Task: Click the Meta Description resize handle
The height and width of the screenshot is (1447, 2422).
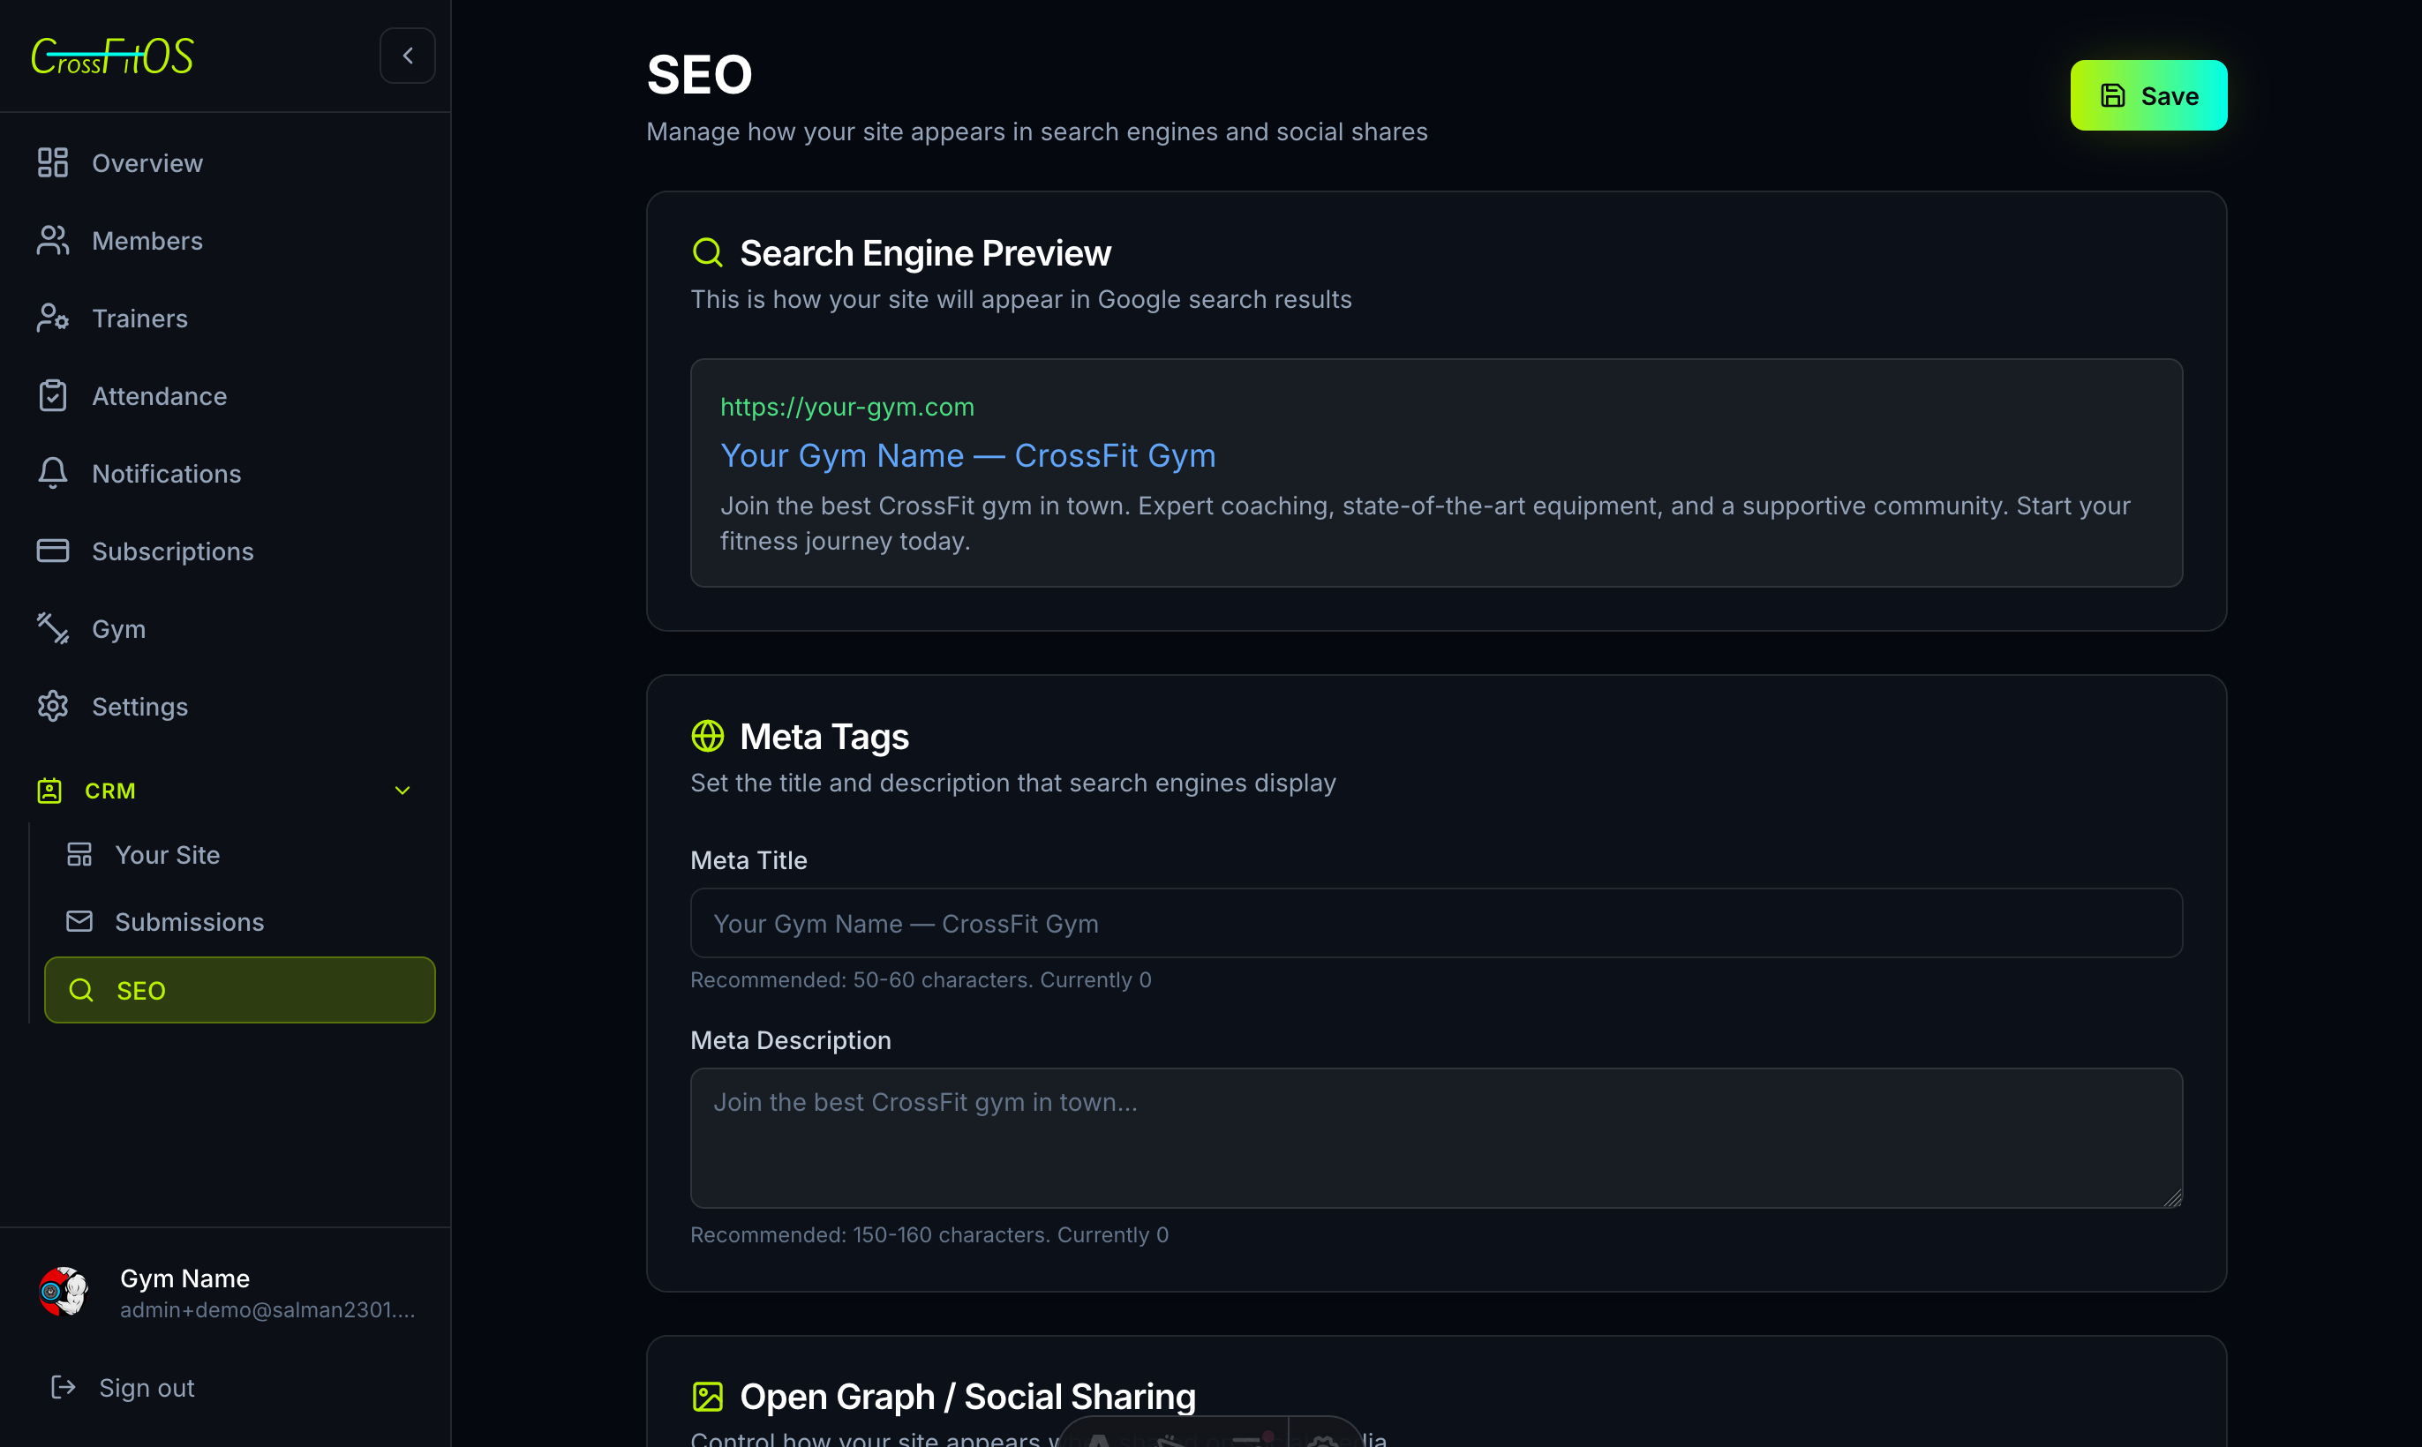Action: 2172,1197
